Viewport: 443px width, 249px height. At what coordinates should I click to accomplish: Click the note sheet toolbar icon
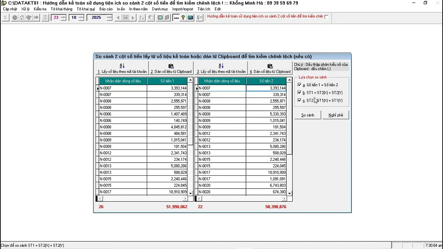(x=151, y=18)
